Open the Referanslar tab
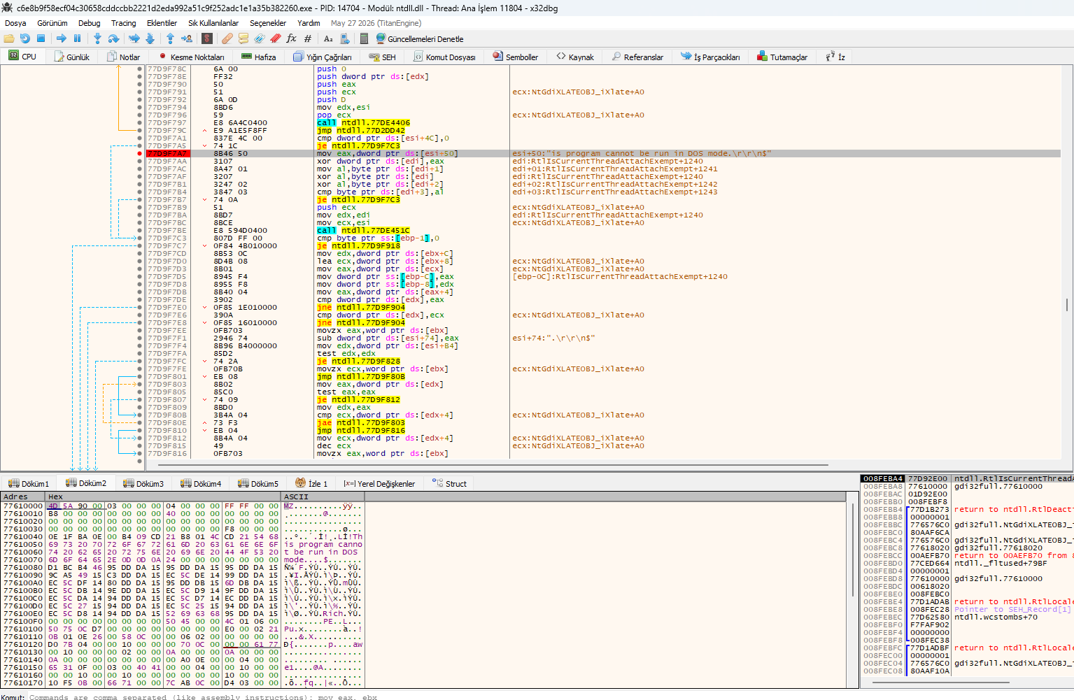 pyautogui.click(x=637, y=57)
